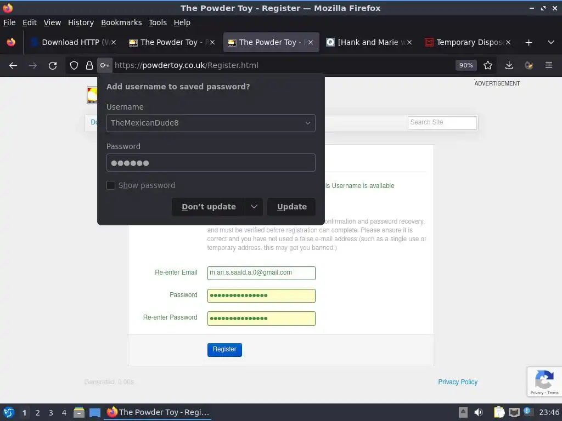
Task: Go back to the previous page
Action: click(x=13, y=65)
